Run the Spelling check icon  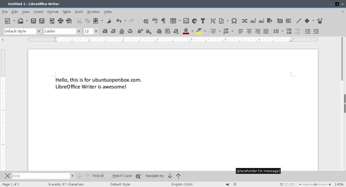pos(155,21)
